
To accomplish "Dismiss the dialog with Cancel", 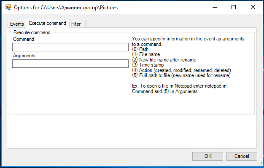I will coord(242,156).
